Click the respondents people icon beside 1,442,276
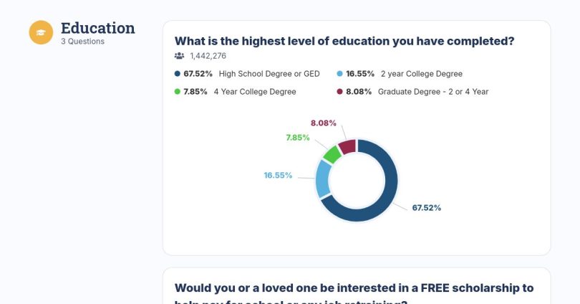Screen dimensions: 580x304 pos(180,56)
